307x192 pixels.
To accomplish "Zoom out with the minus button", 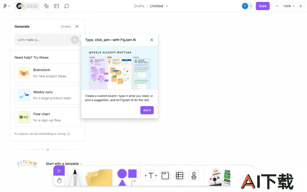I will [x=277, y=6].
